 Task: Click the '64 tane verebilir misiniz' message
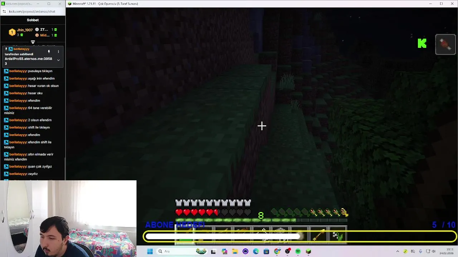(28, 110)
